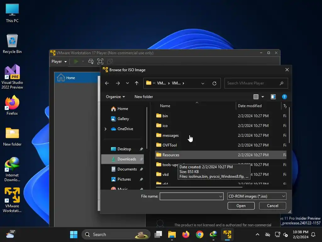Open the taskbar clock and date
Image resolution: width=322 pixels, height=242 pixels.
(x=300, y=234)
